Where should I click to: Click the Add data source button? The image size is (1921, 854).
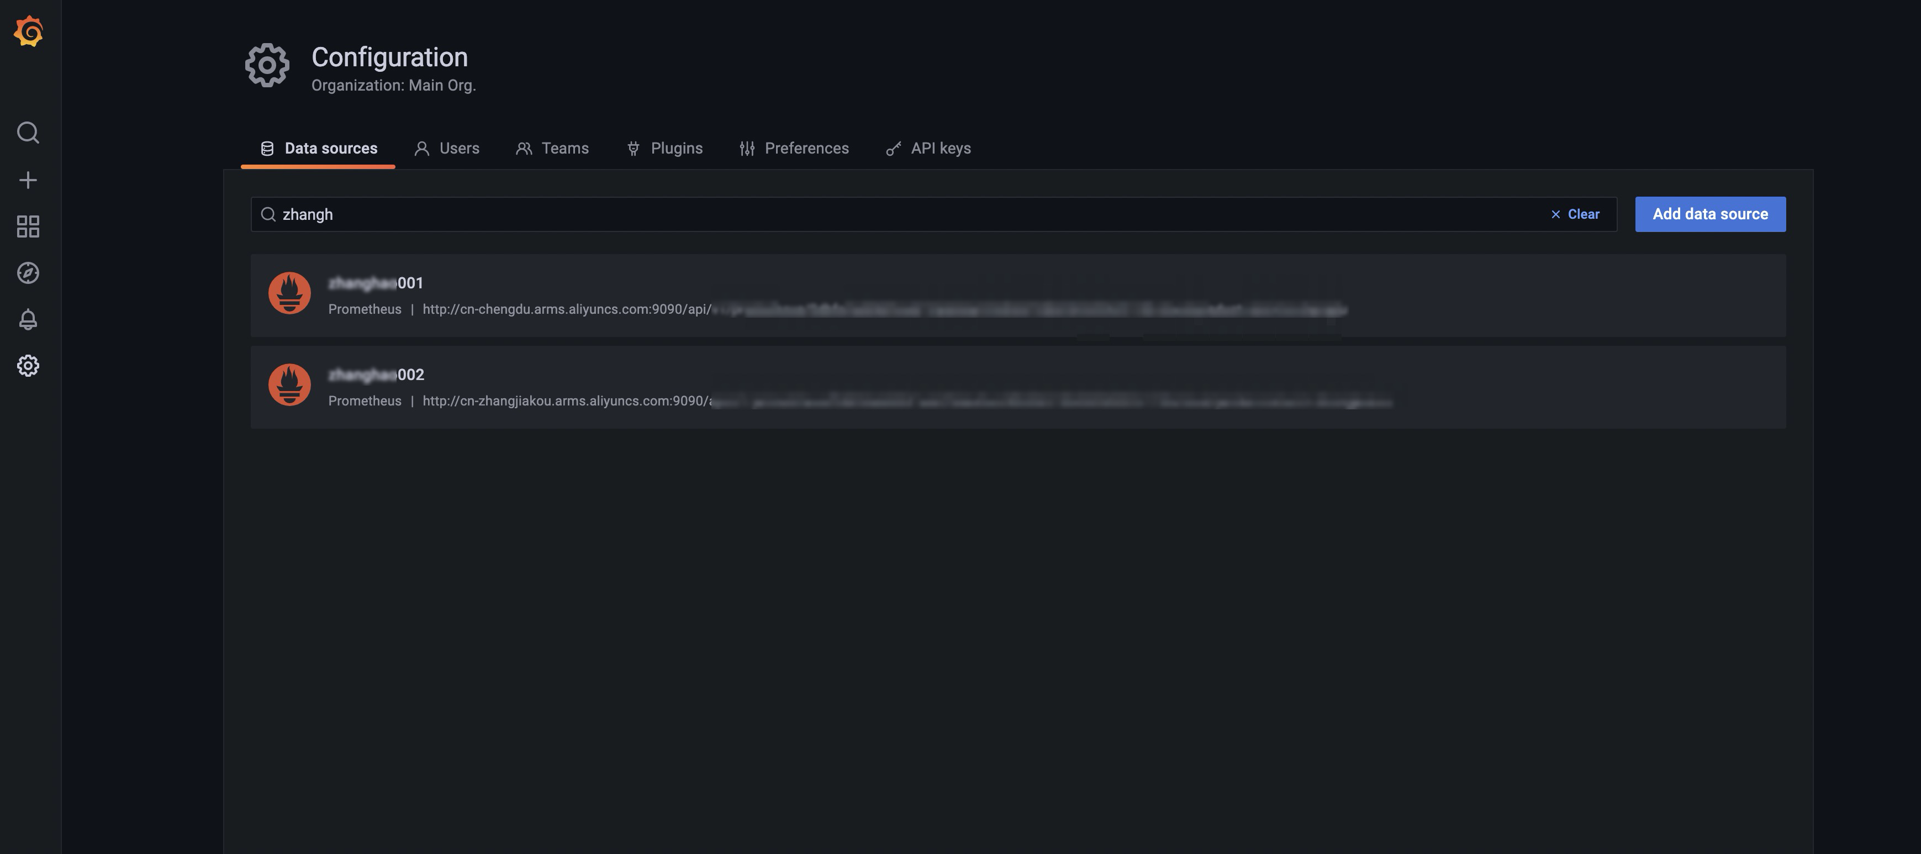pos(1710,214)
